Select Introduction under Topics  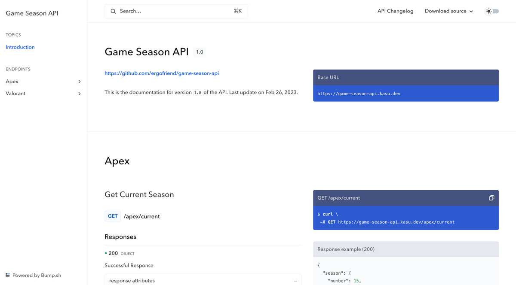point(20,47)
